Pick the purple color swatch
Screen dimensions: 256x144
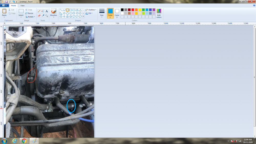(154, 10)
